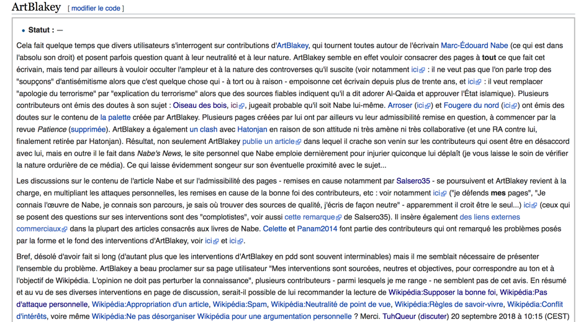Image resolution: width=586 pixels, height=322 pixels.
Task: Click the italic word 'Patience'
Action: [52, 129]
